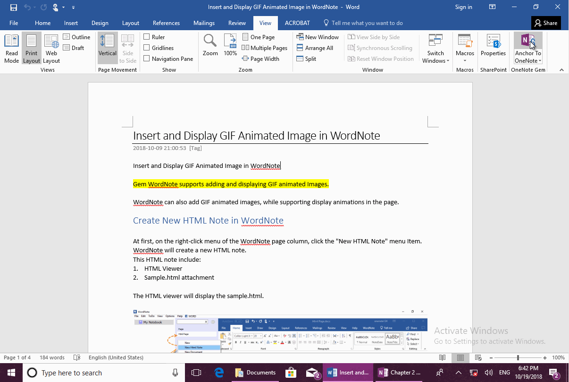Click the Tell me what you want to do box
Screen dimensions: 569x382
tap(363, 23)
